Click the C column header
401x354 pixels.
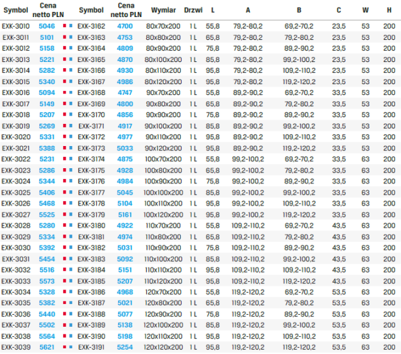[x=339, y=10]
